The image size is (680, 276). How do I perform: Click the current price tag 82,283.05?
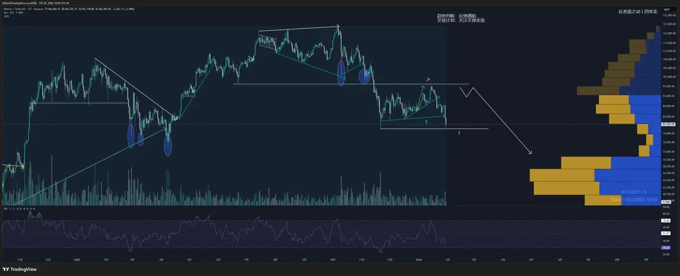click(668, 124)
